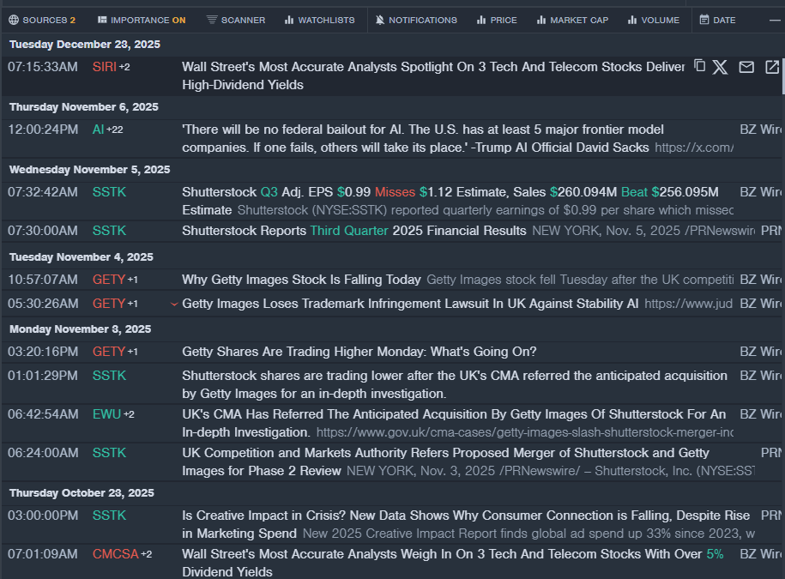Open the Scanner filter
Image resolution: width=785 pixels, height=579 pixels.
[x=236, y=20]
